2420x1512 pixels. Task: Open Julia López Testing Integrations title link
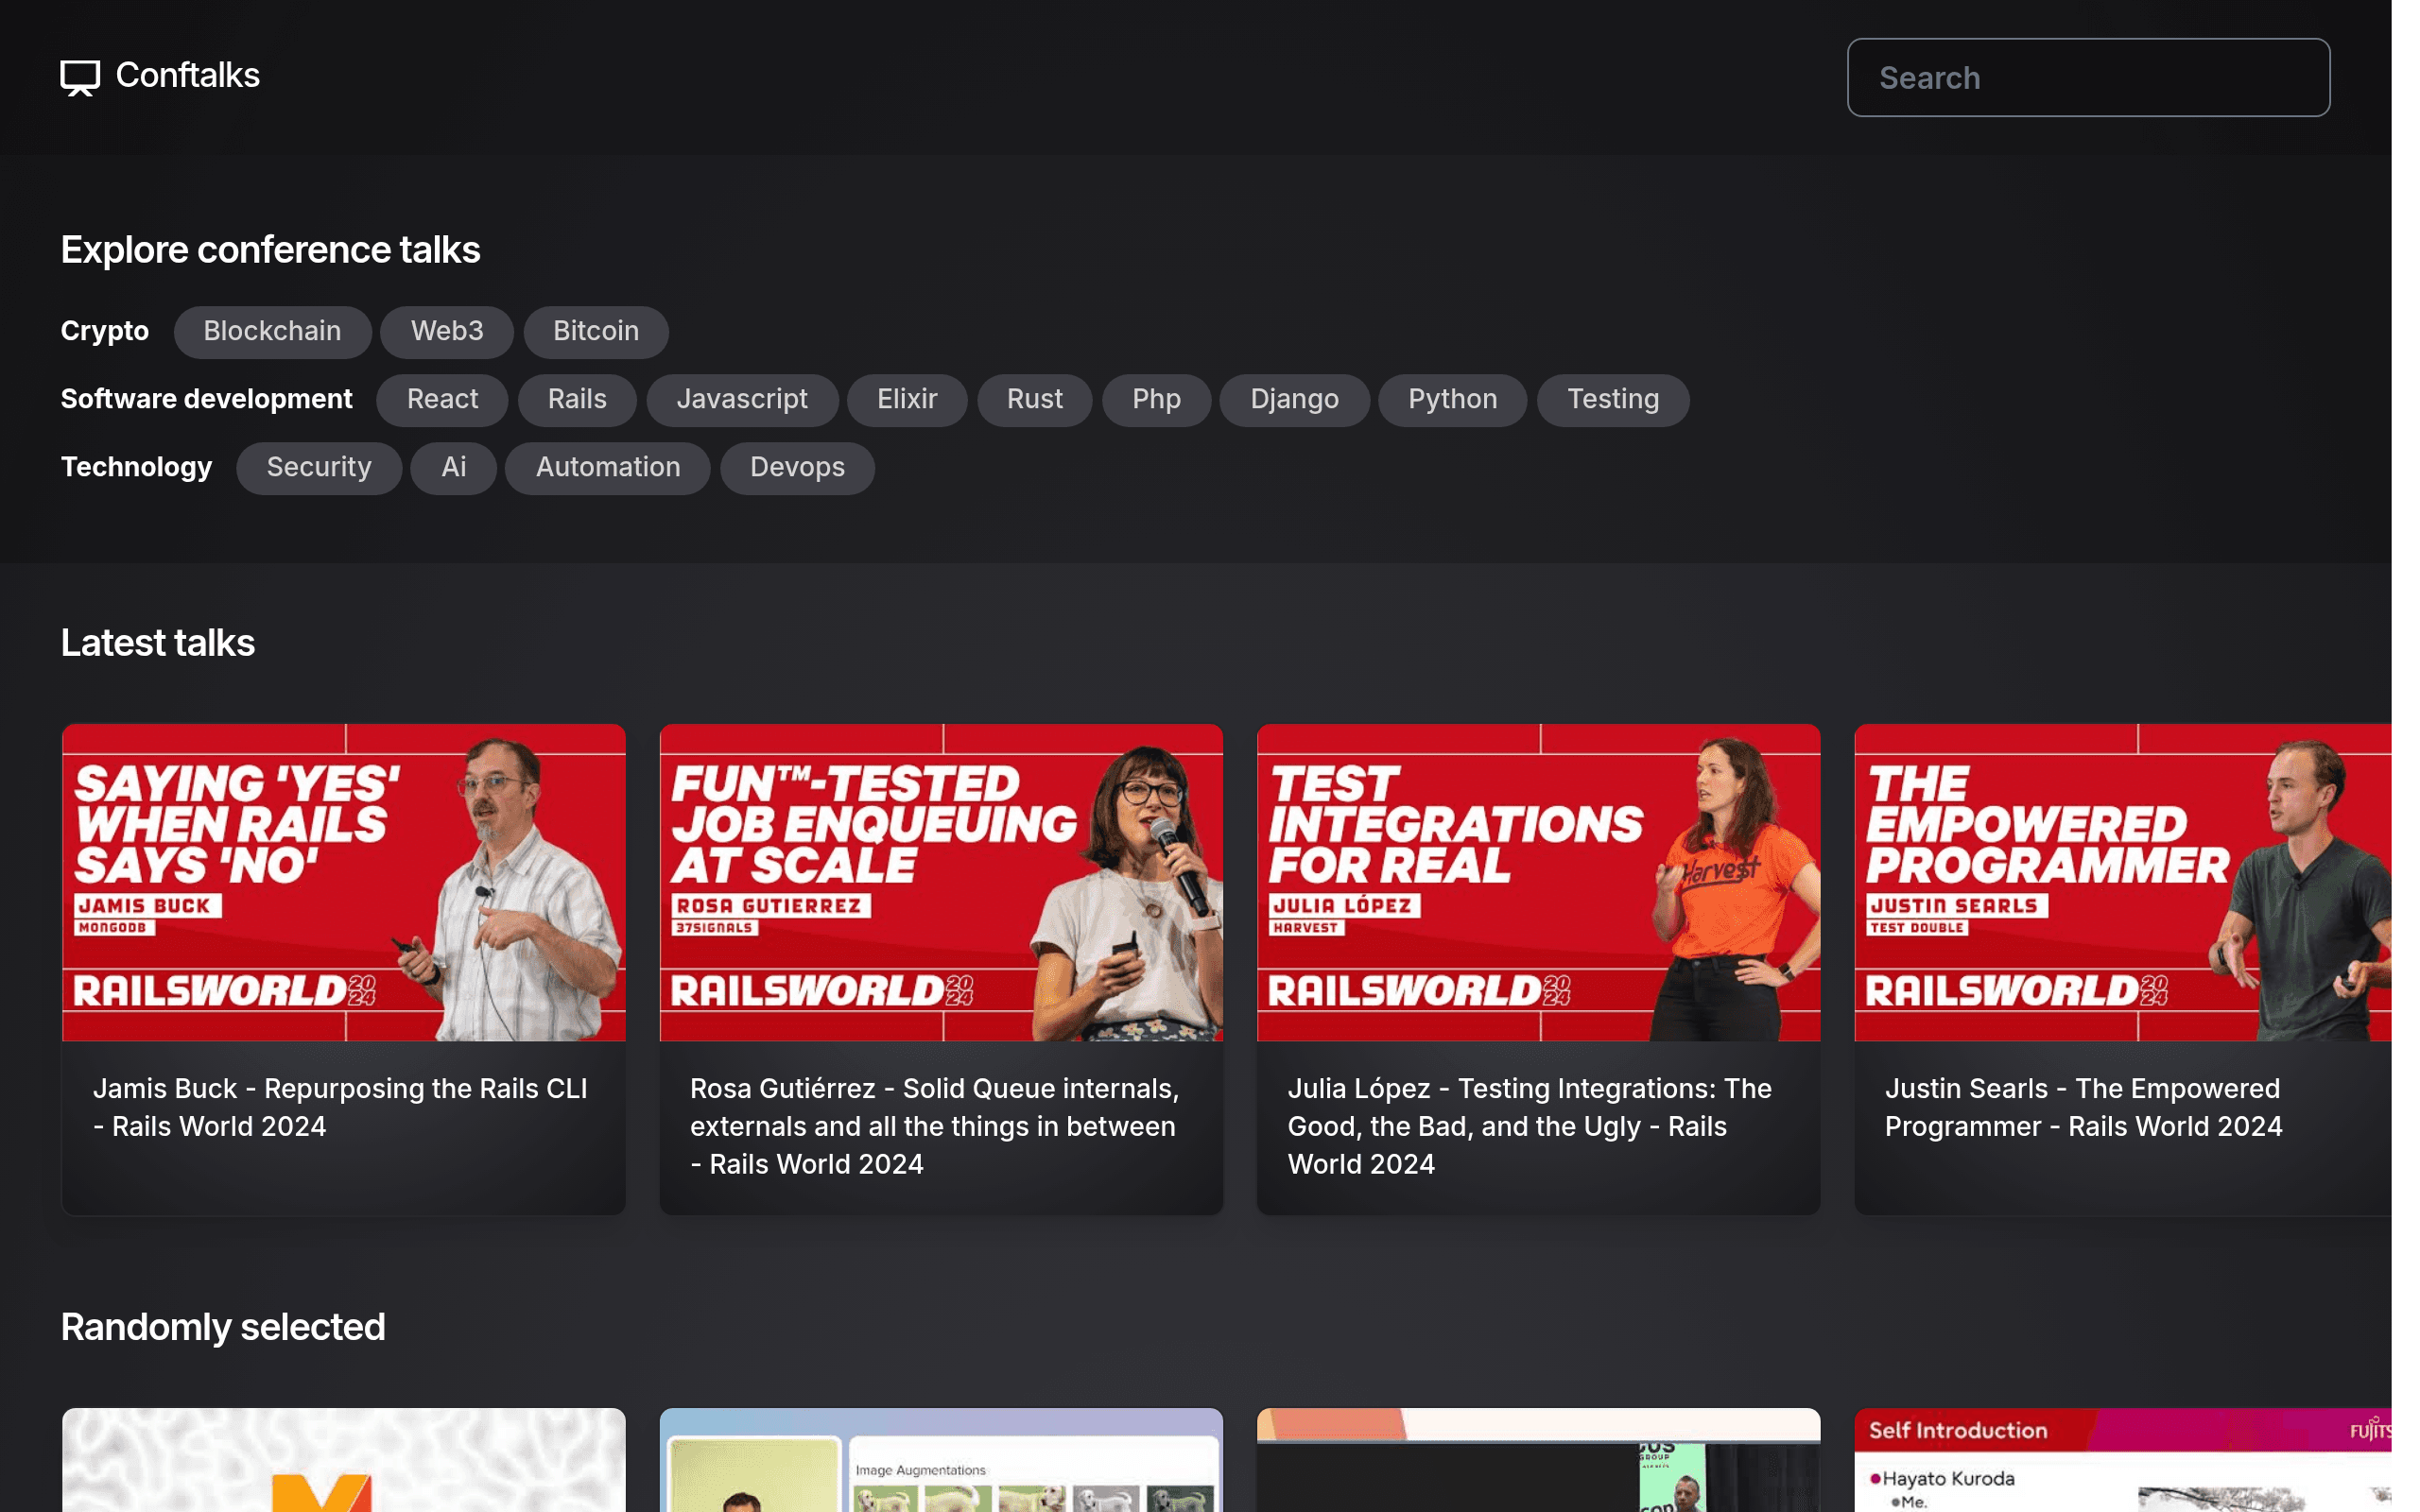[1530, 1126]
